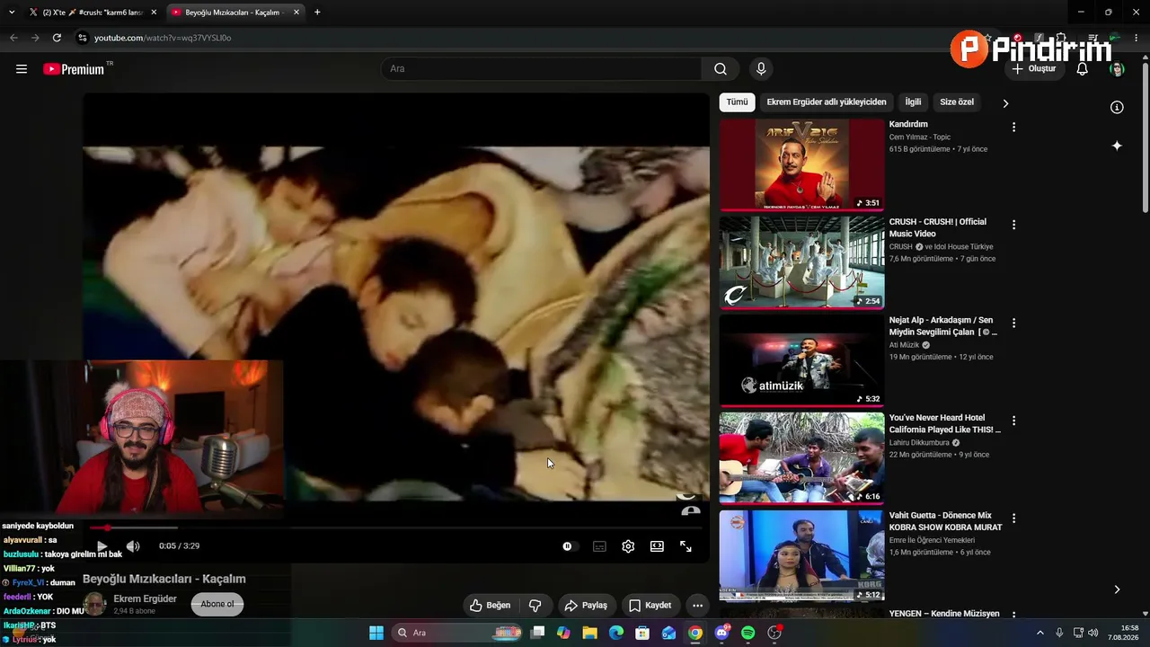Expand the side panel with the right arrow
This screenshot has height=647, width=1150.
coord(1117,589)
